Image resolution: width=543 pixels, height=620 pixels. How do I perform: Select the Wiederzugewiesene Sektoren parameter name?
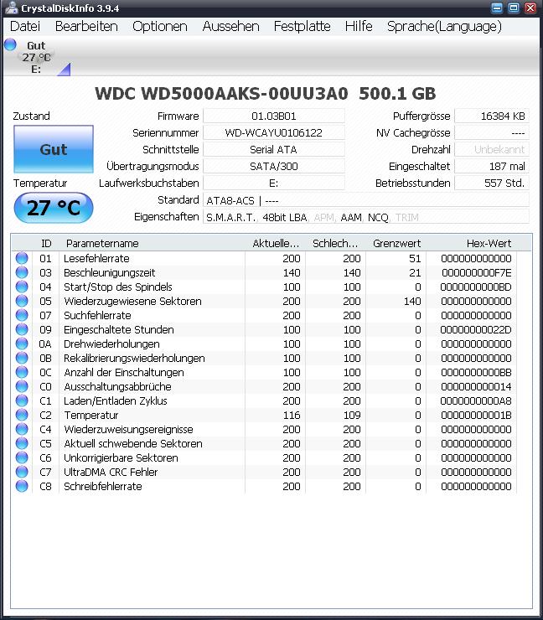pos(132,302)
